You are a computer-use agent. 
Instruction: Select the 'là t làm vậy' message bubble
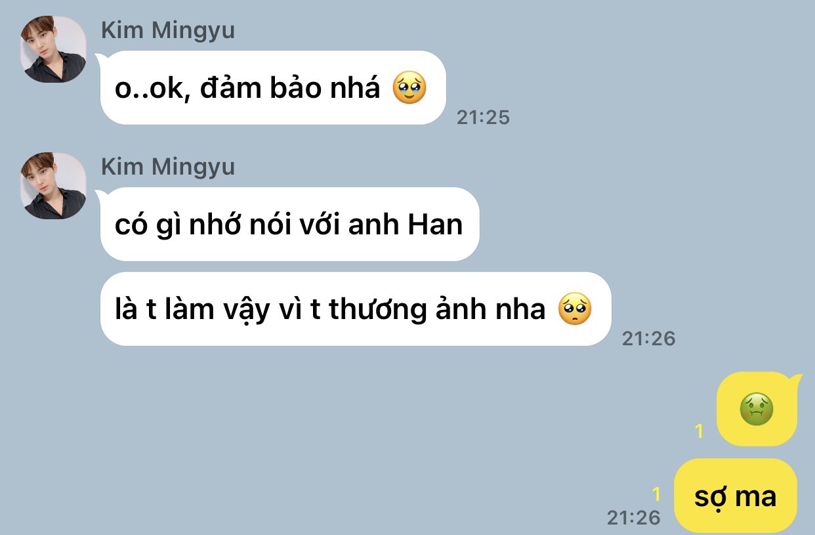[356, 309]
